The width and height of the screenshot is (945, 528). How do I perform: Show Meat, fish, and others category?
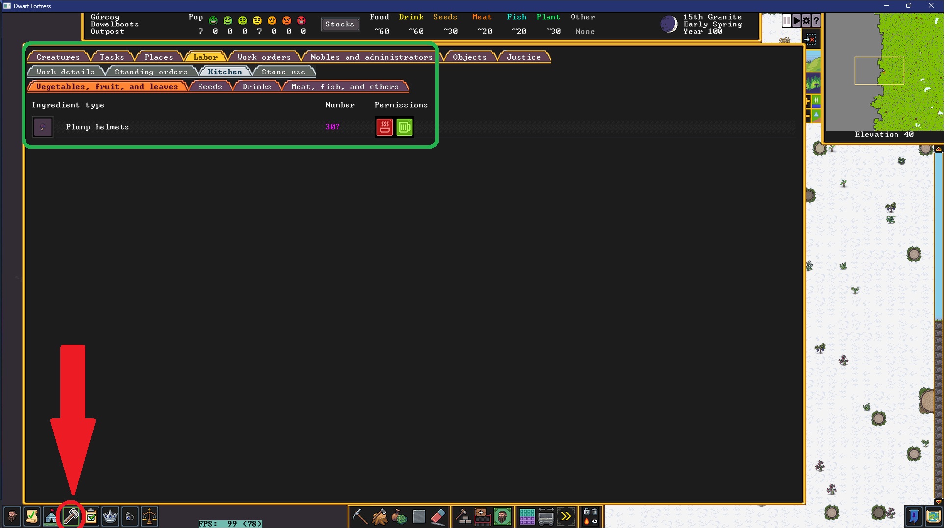[345, 86]
